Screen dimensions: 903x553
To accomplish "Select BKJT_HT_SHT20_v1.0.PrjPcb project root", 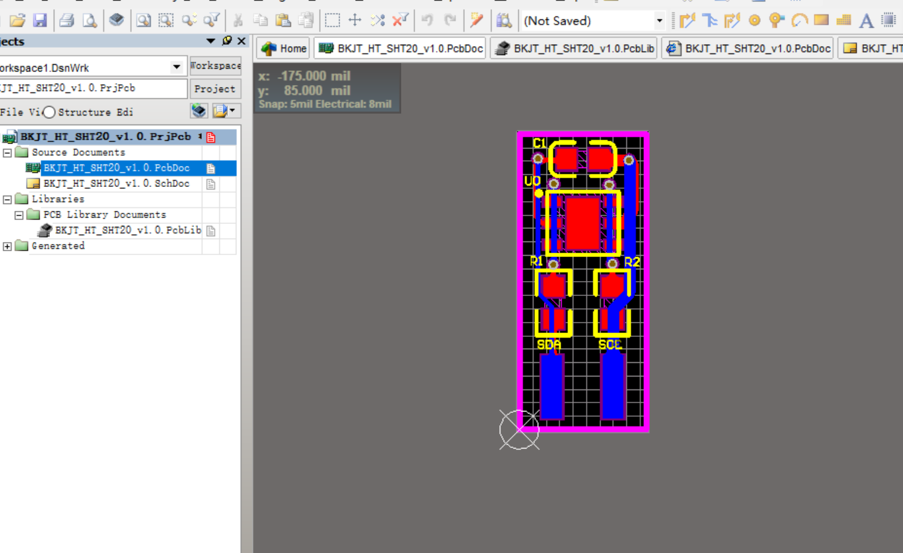I will 105,137.
